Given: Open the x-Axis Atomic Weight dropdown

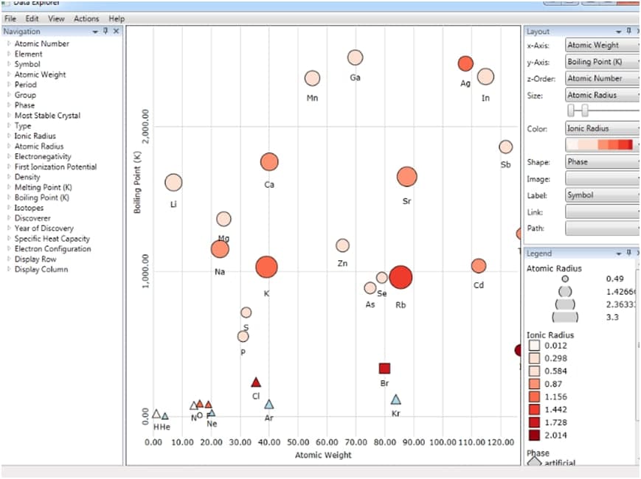Looking at the screenshot, I should [x=602, y=45].
